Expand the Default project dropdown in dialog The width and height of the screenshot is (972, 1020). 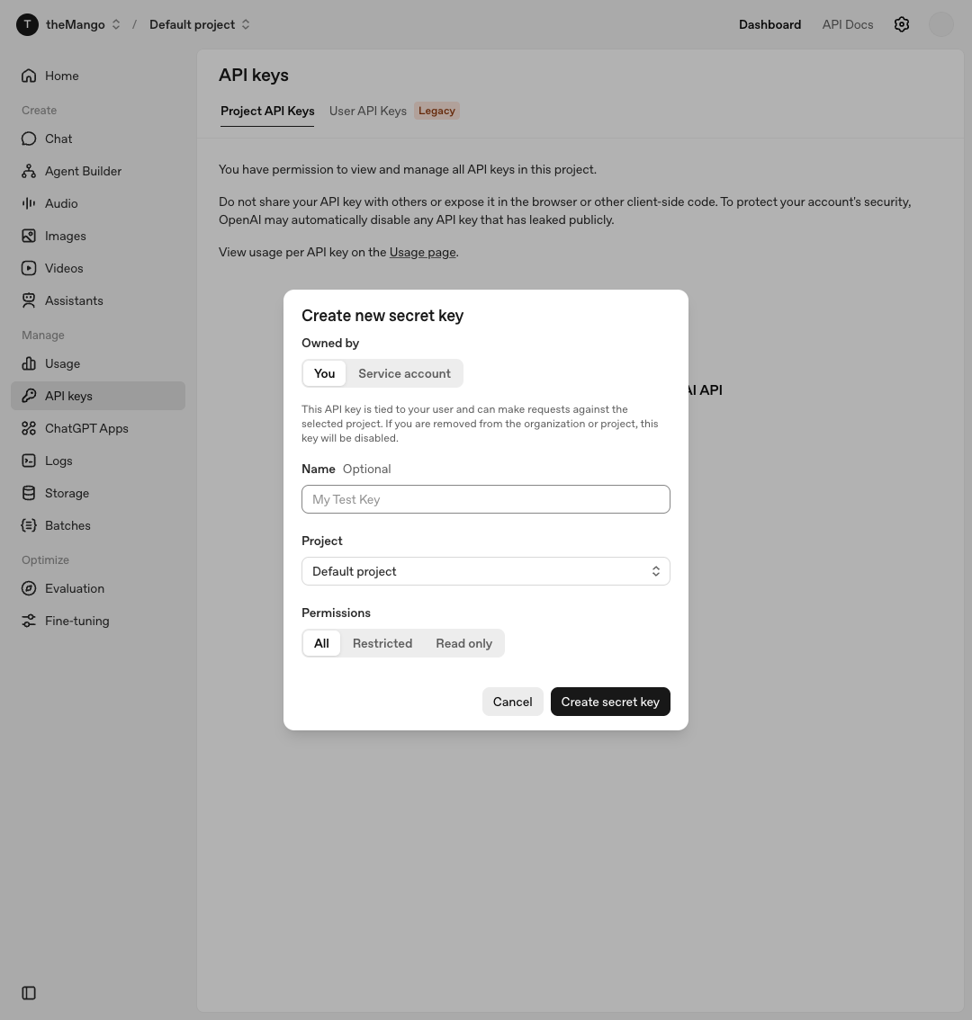click(x=486, y=571)
